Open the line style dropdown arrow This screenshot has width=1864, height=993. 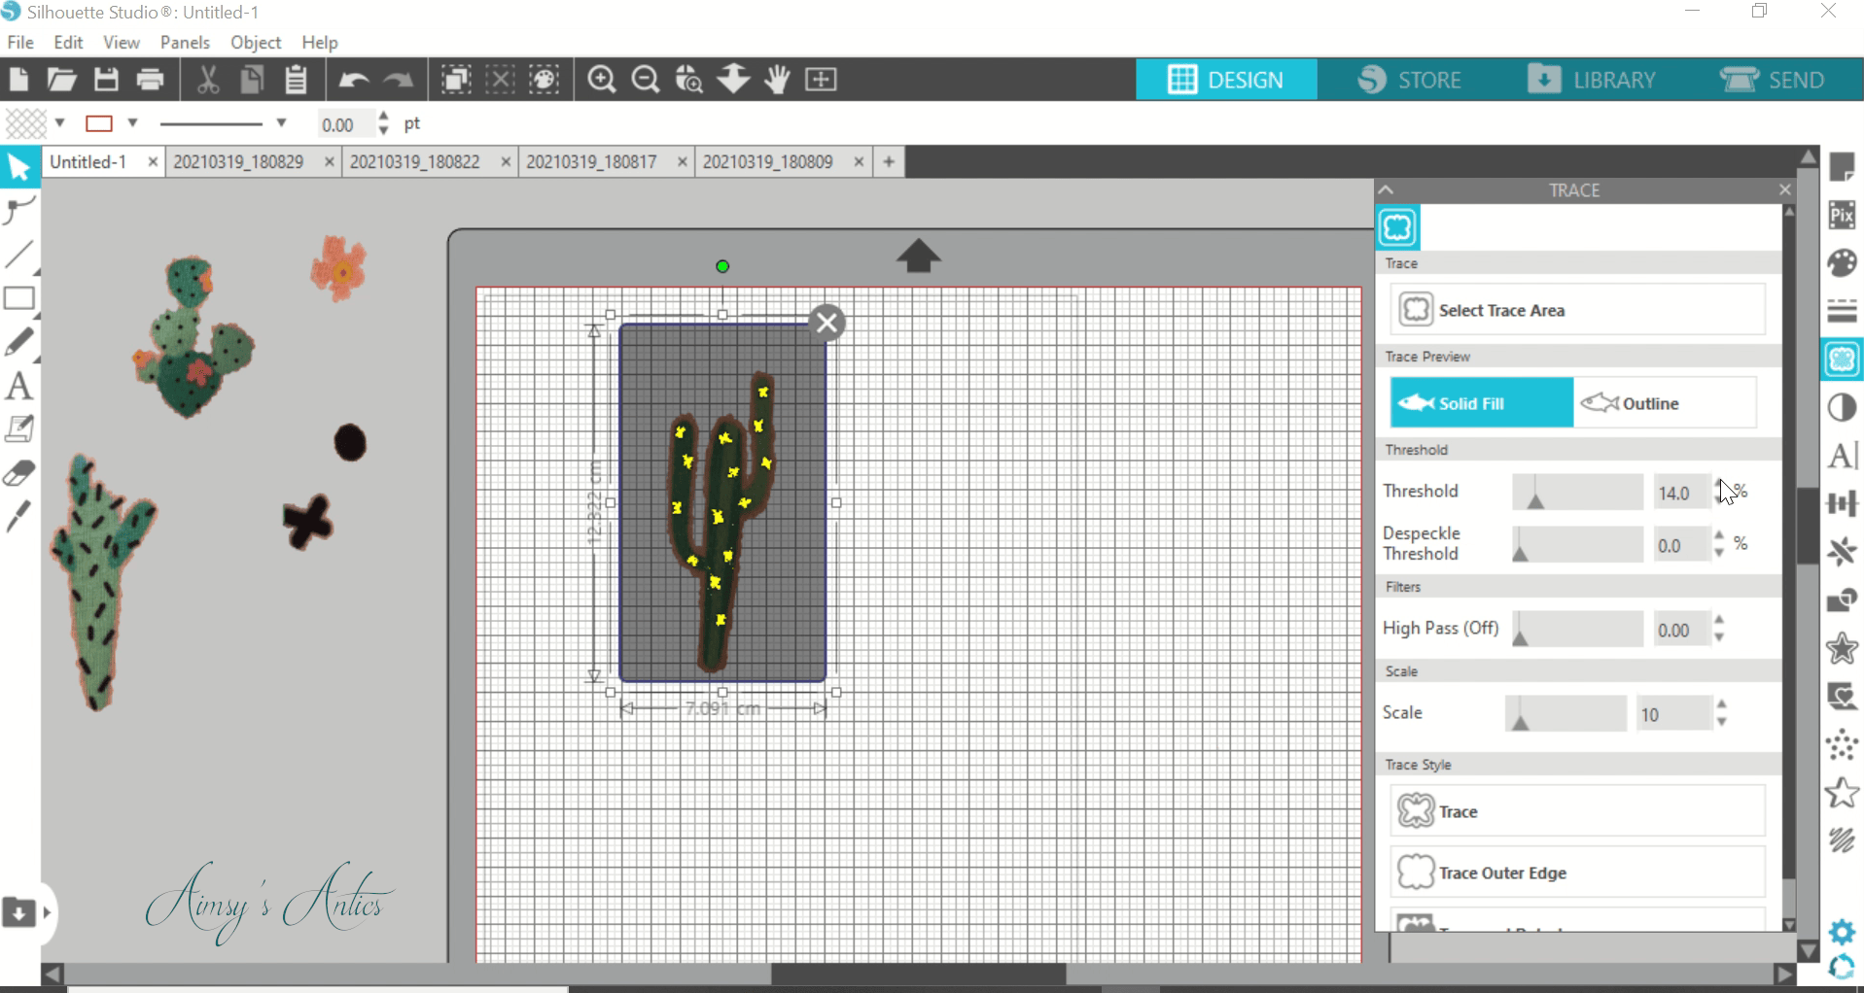click(281, 123)
